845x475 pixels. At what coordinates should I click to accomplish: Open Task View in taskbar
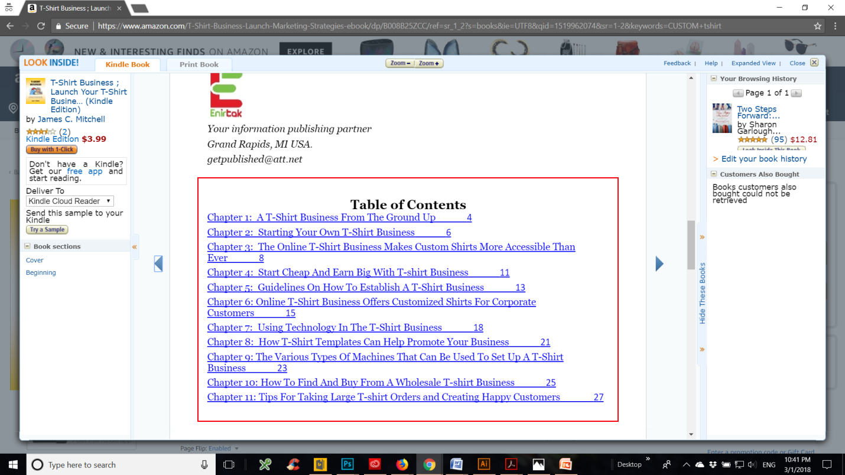229,465
